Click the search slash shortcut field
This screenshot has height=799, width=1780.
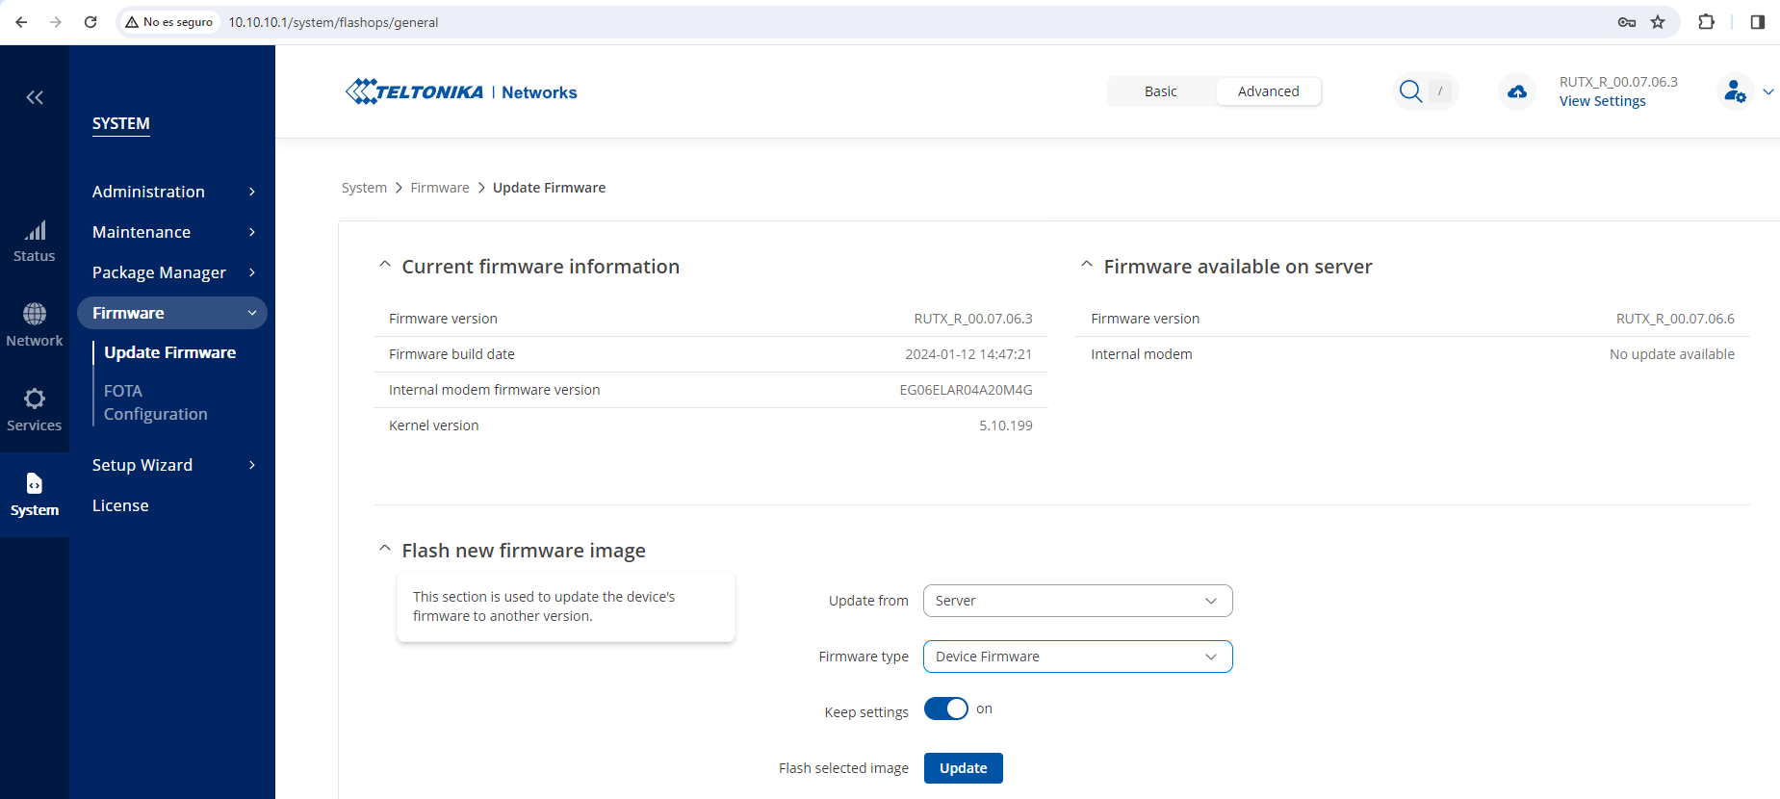coord(1440,91)
